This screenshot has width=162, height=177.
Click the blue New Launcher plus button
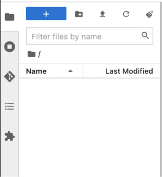[46, 13]
